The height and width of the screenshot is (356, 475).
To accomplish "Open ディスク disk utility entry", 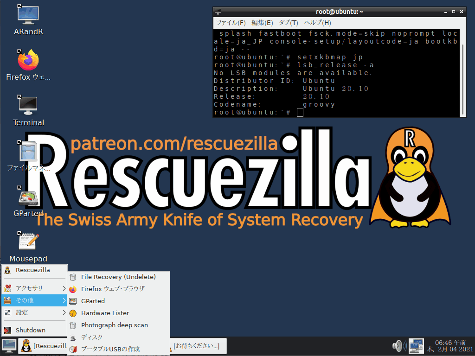I will click(x=118, y=337).
